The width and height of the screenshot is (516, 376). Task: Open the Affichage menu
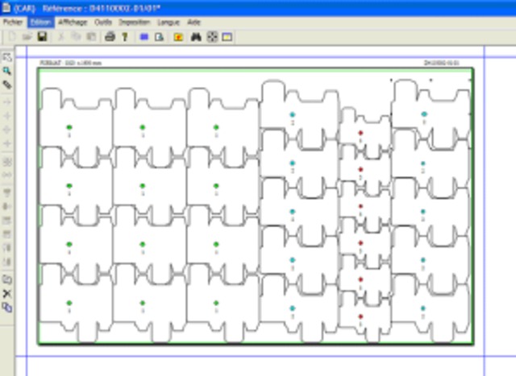point(72,23)
